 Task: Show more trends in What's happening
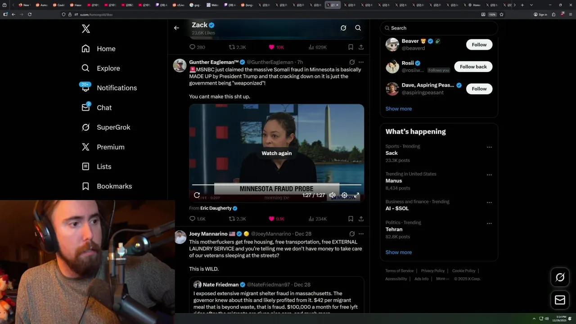tap(399, 252)
